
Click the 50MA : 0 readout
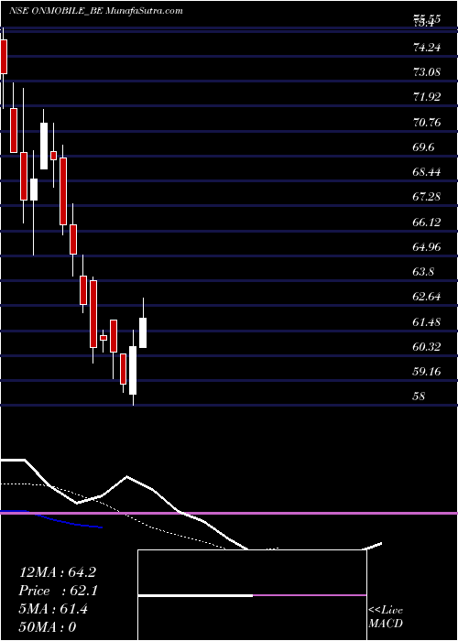[48, 627]
